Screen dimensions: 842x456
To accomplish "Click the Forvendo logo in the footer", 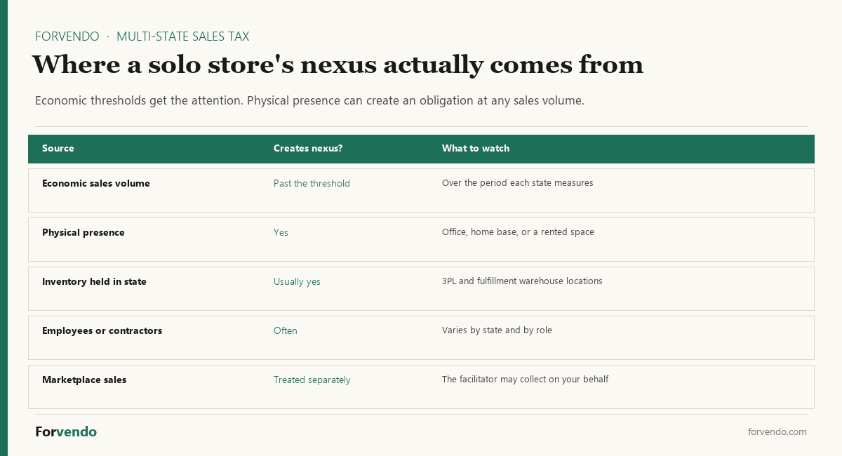I will (66, 431).
